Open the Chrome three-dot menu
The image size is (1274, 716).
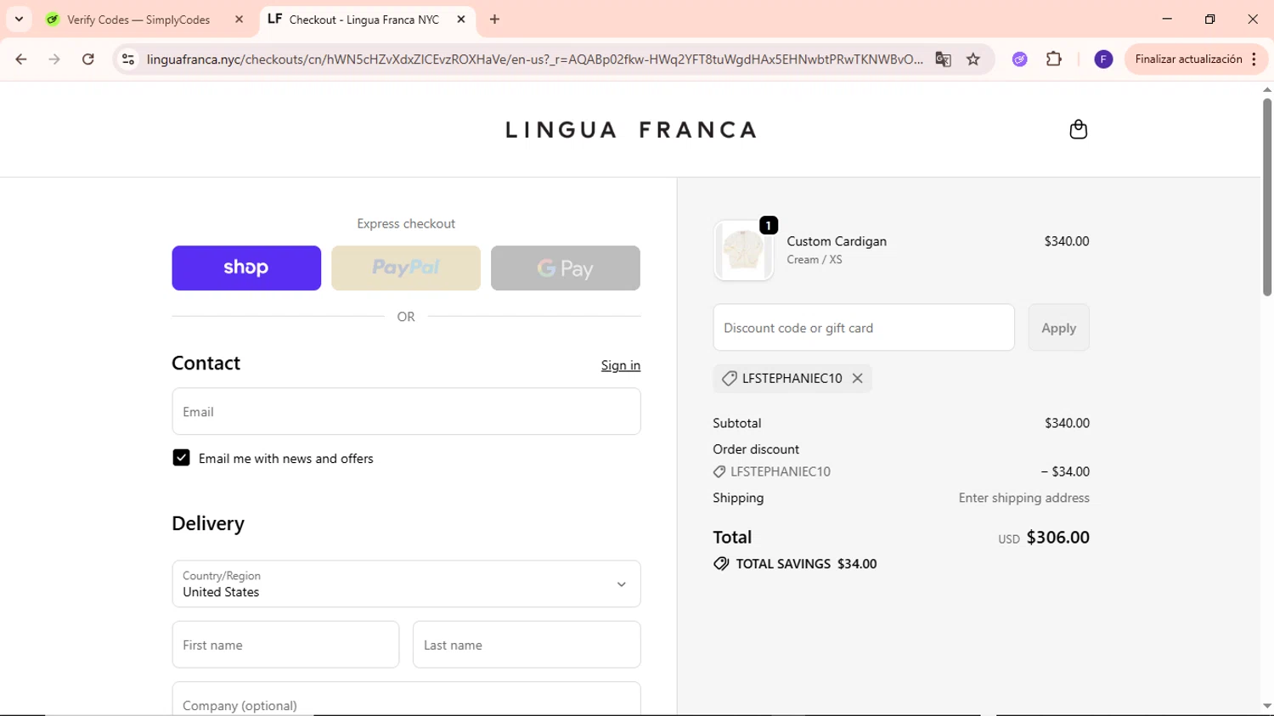1254,59
